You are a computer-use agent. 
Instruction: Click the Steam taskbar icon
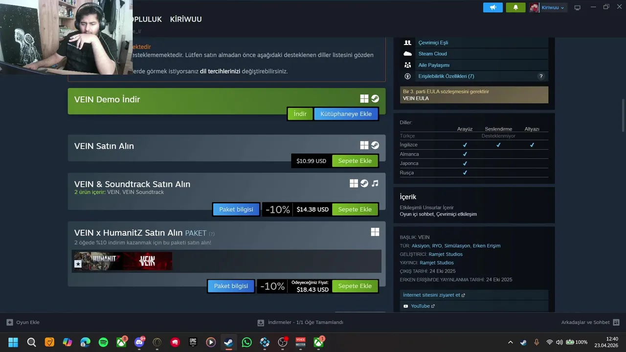(228, 342)
